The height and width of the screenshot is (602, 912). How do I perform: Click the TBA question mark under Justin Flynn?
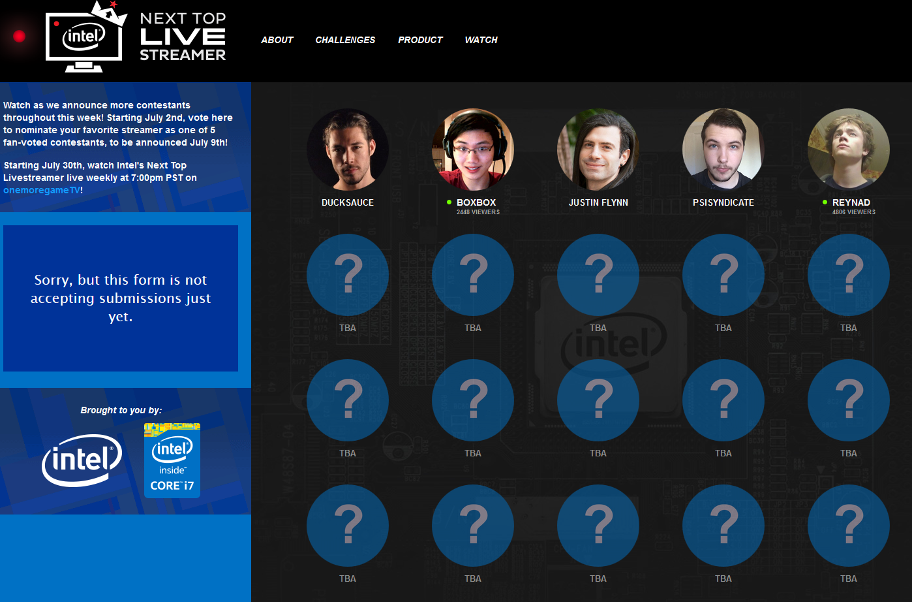point(598,274)
